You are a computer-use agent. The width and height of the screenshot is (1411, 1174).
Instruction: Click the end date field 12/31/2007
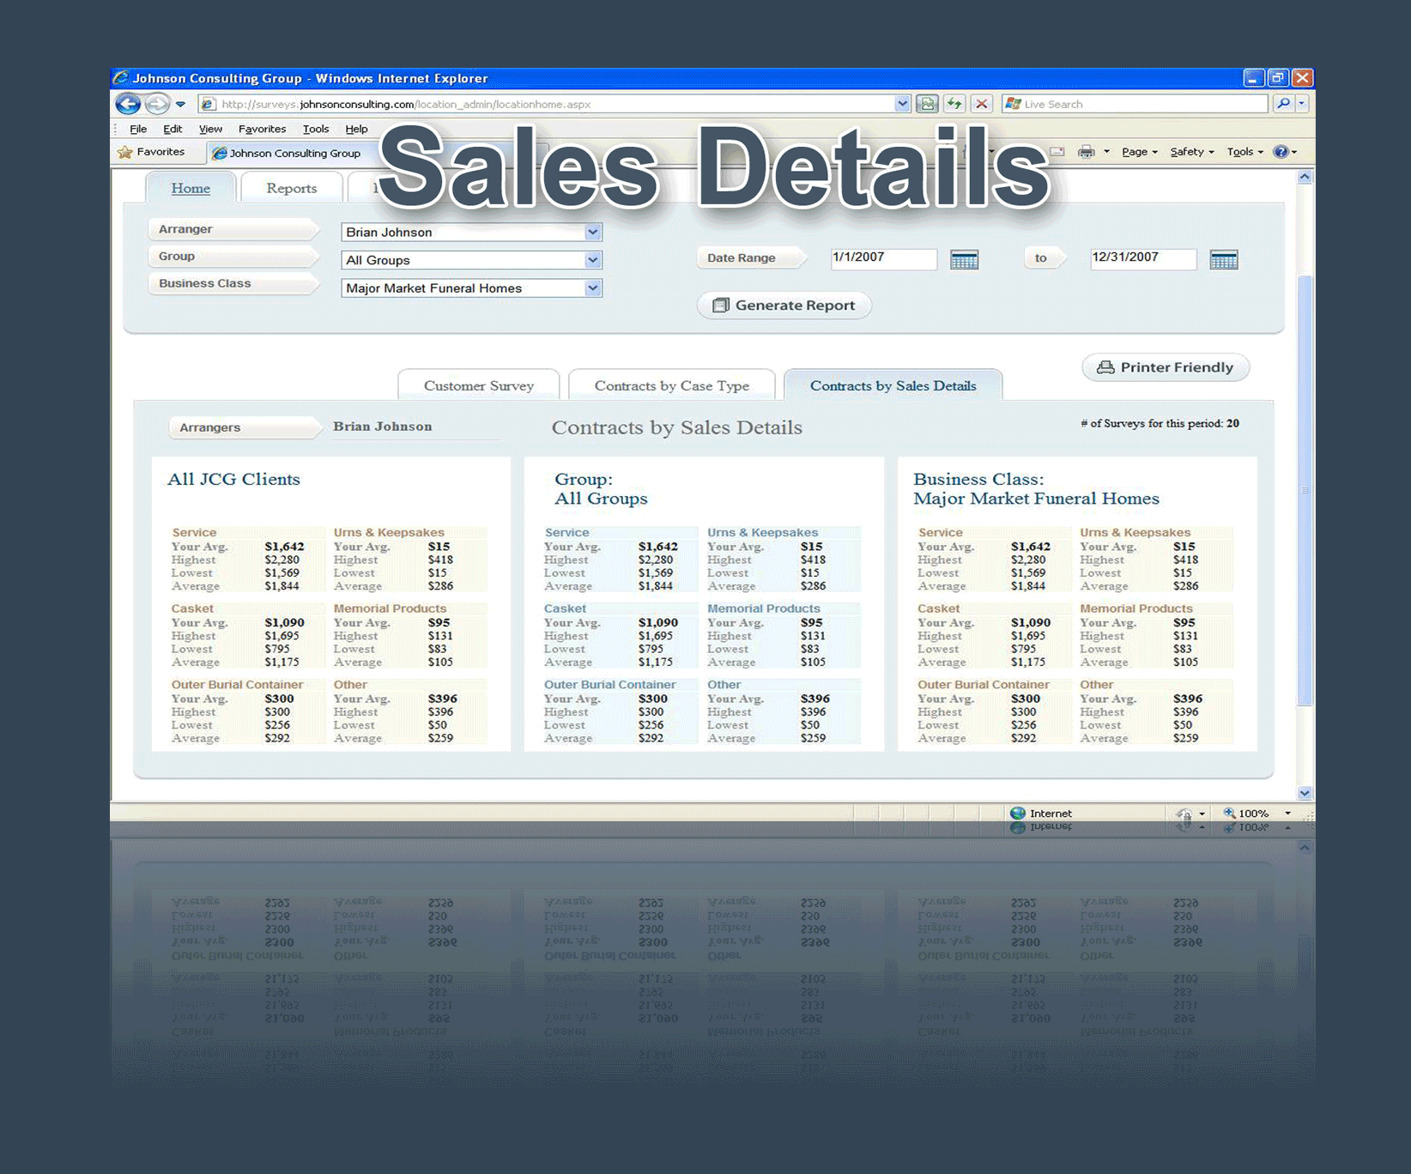pos(1142,258)
